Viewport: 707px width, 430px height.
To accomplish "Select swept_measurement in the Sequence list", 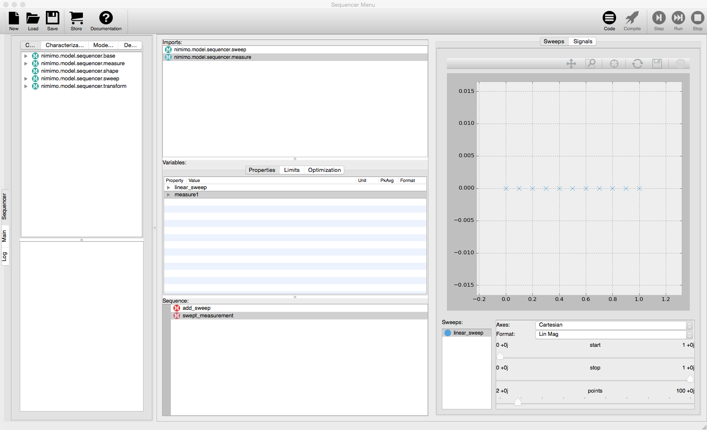I will (x=299, y=316).
